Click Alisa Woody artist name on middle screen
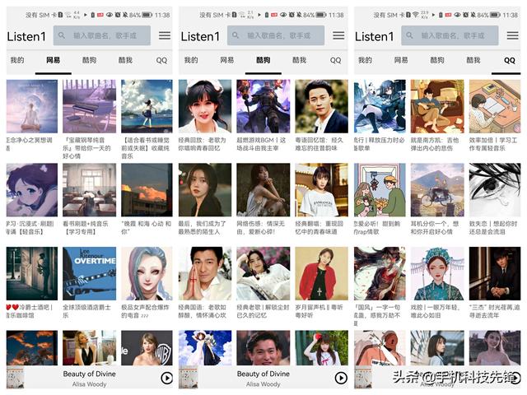The image size is (527, 395). [x=263, y=384]
